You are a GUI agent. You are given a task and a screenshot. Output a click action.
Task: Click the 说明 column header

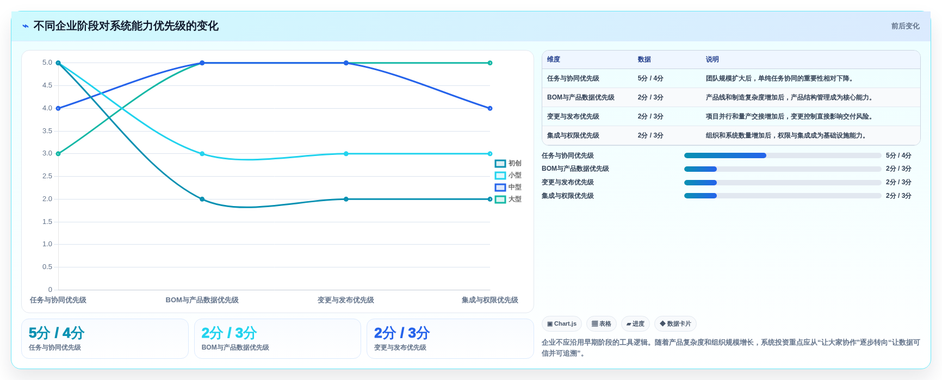click(712, 59)
